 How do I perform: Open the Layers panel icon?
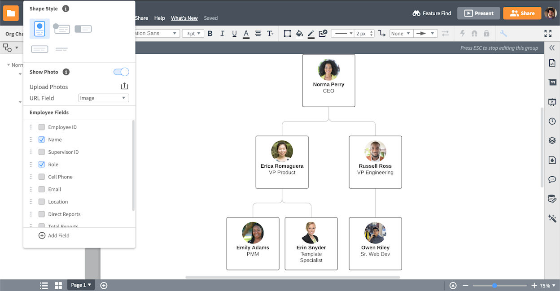(552, 140)
